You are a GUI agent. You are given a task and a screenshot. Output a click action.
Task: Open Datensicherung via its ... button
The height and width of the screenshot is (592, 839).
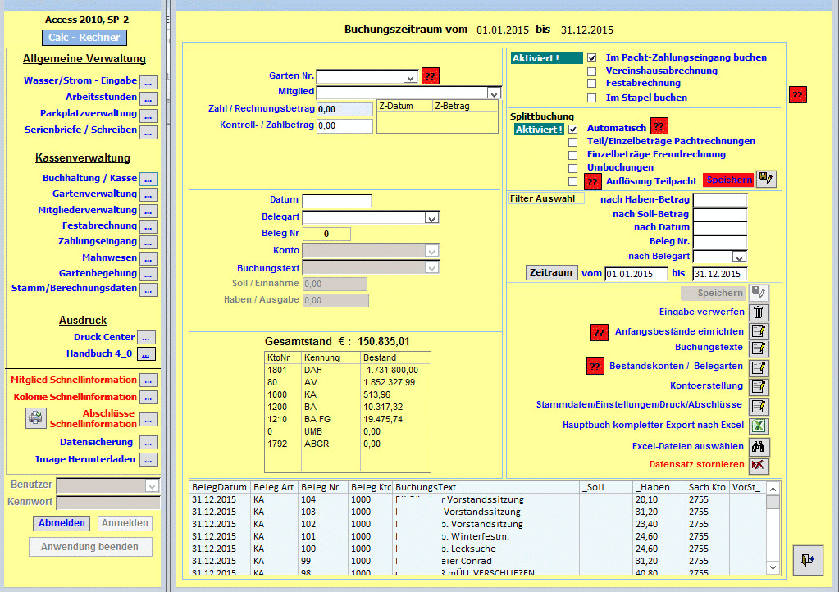tap(148, 443)
